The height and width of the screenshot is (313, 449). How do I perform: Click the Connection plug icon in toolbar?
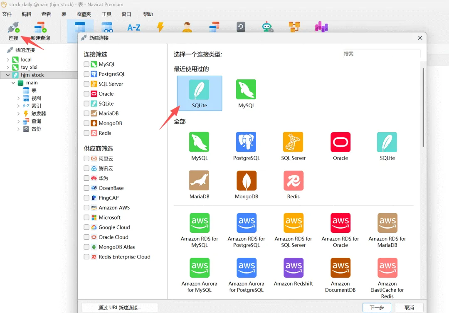13,28
